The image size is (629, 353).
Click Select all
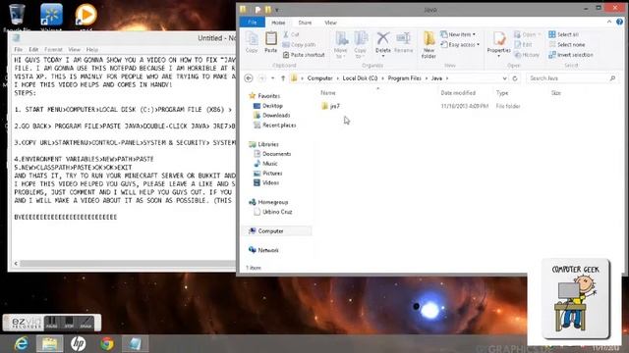point(563,34)
